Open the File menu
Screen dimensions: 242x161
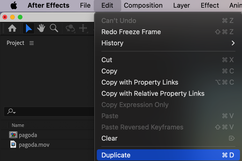[x=85, y=6]
